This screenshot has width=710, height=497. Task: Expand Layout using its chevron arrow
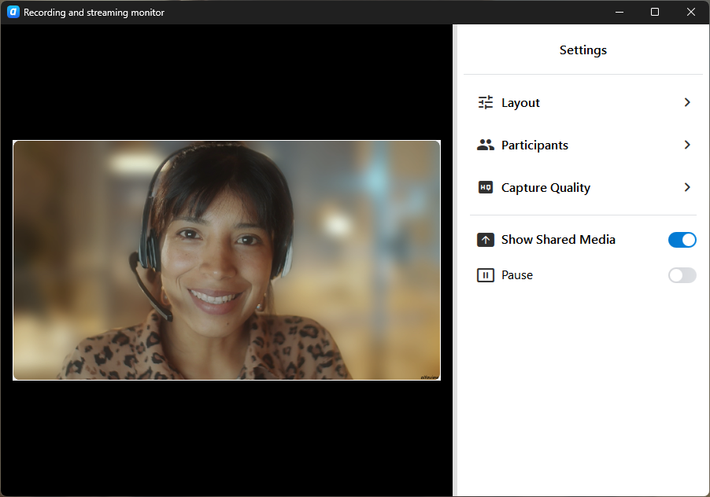[687, 103]
